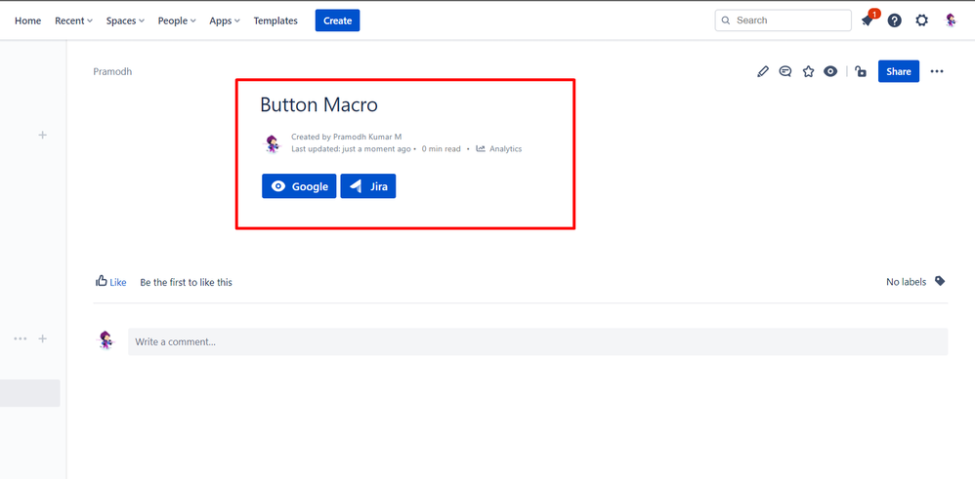Screen dimensions: 975x479
Task: Open the settings gear icon
Action: 921,20
